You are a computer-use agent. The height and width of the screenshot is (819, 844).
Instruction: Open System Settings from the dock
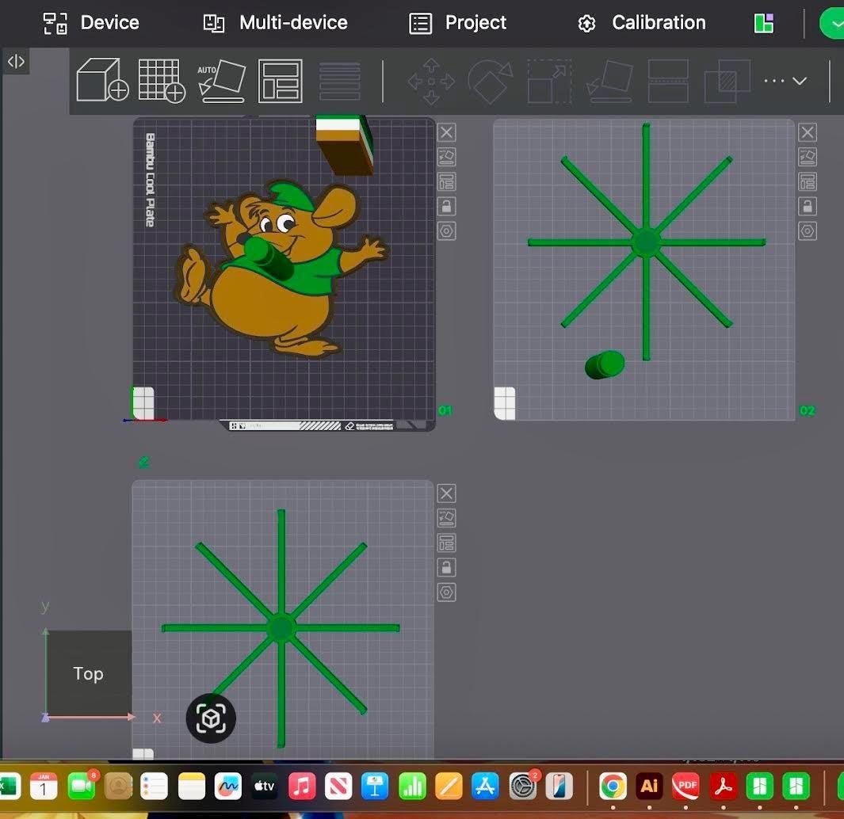click(523, 787)
